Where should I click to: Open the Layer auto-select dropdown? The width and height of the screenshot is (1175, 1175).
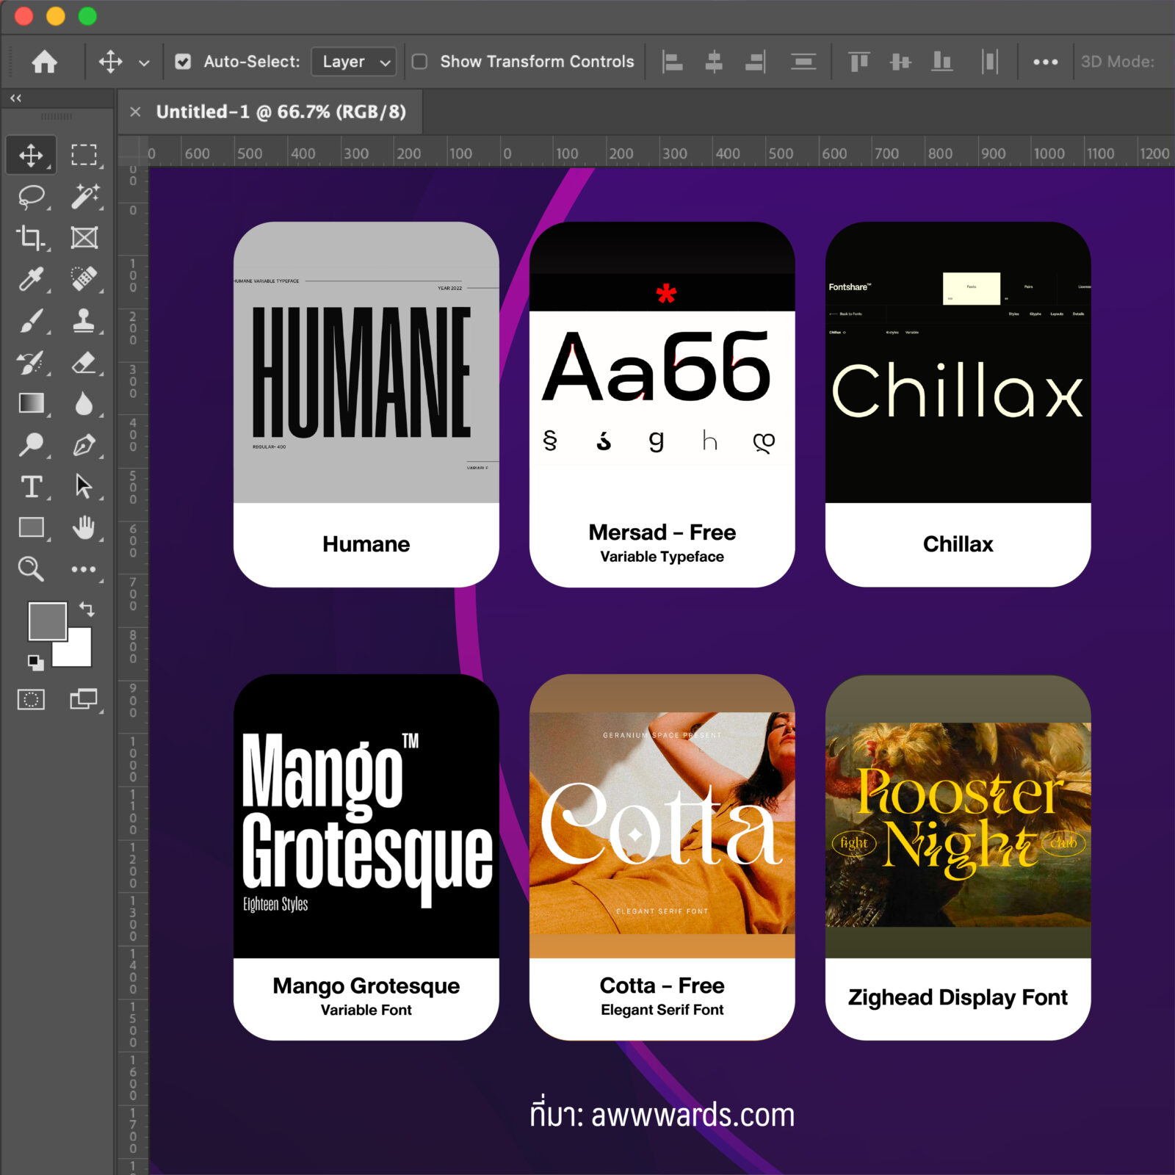pyautogui.click(x=353, y=62)
